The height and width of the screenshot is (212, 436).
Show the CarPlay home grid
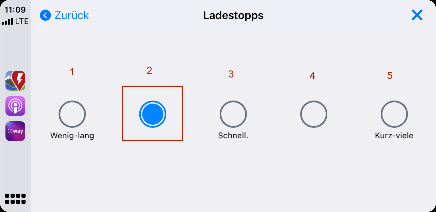15,199
